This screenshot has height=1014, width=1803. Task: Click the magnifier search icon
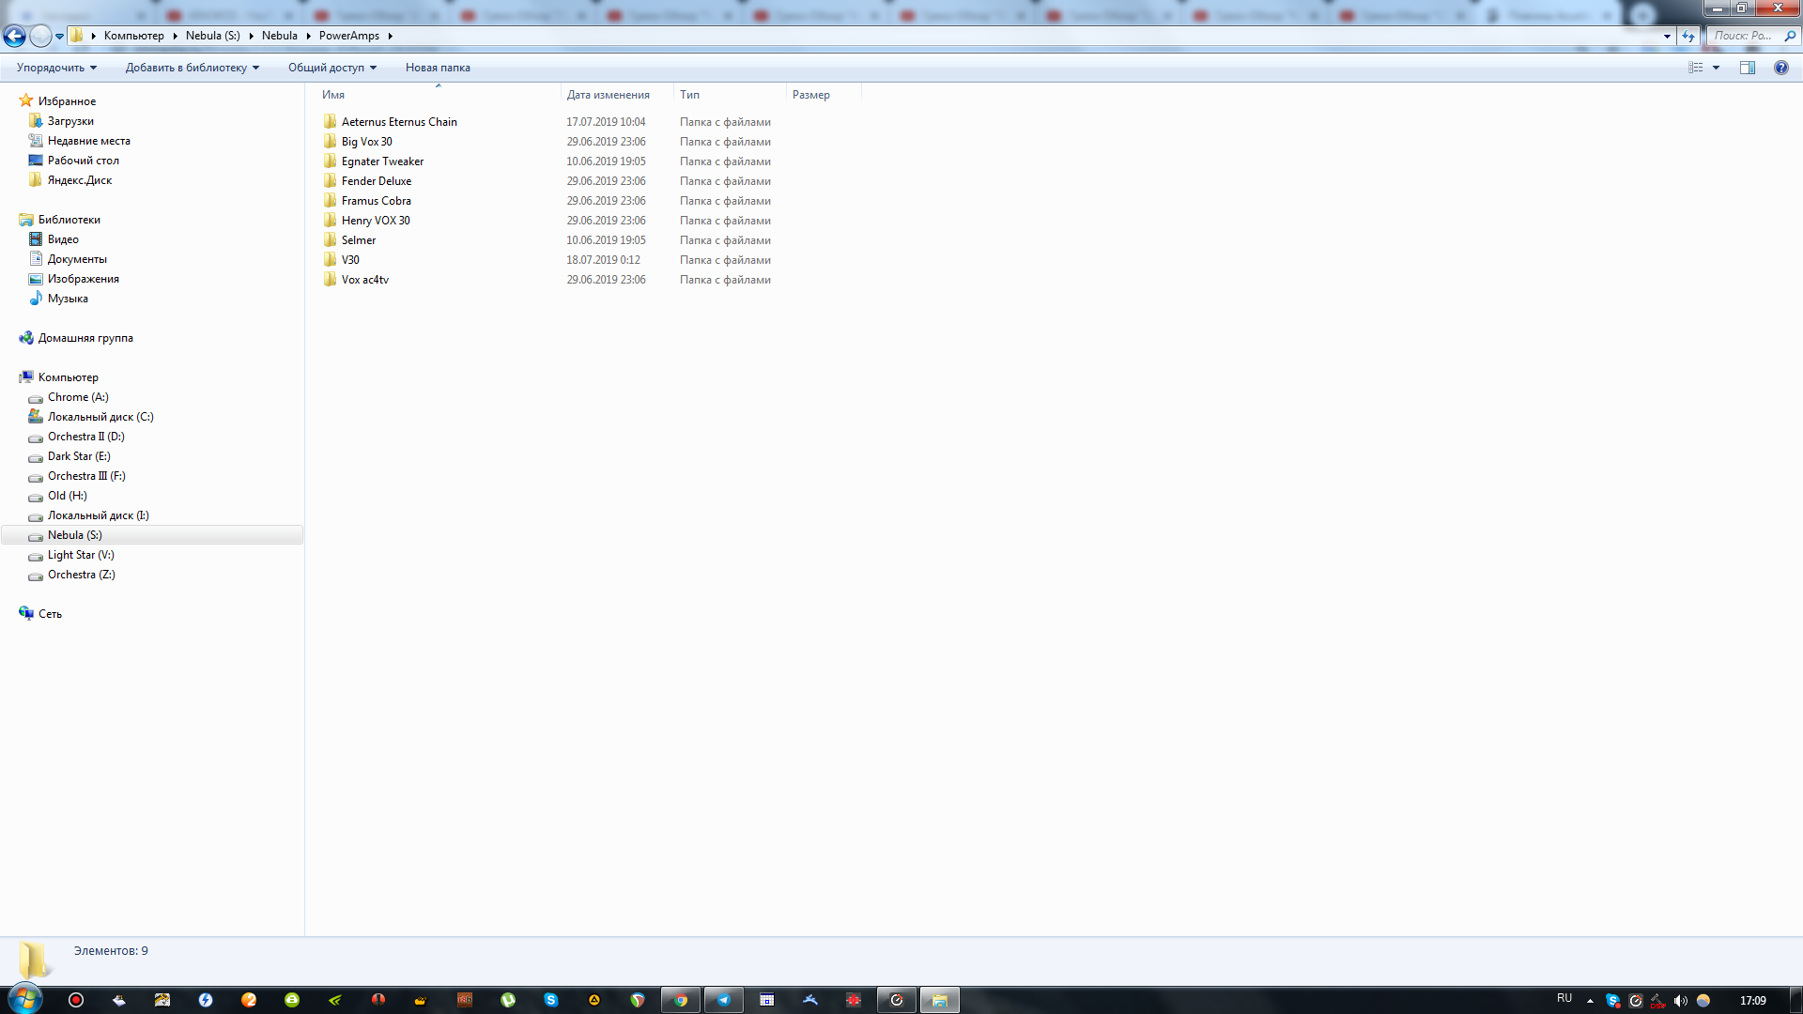(x=1790, y=36)
